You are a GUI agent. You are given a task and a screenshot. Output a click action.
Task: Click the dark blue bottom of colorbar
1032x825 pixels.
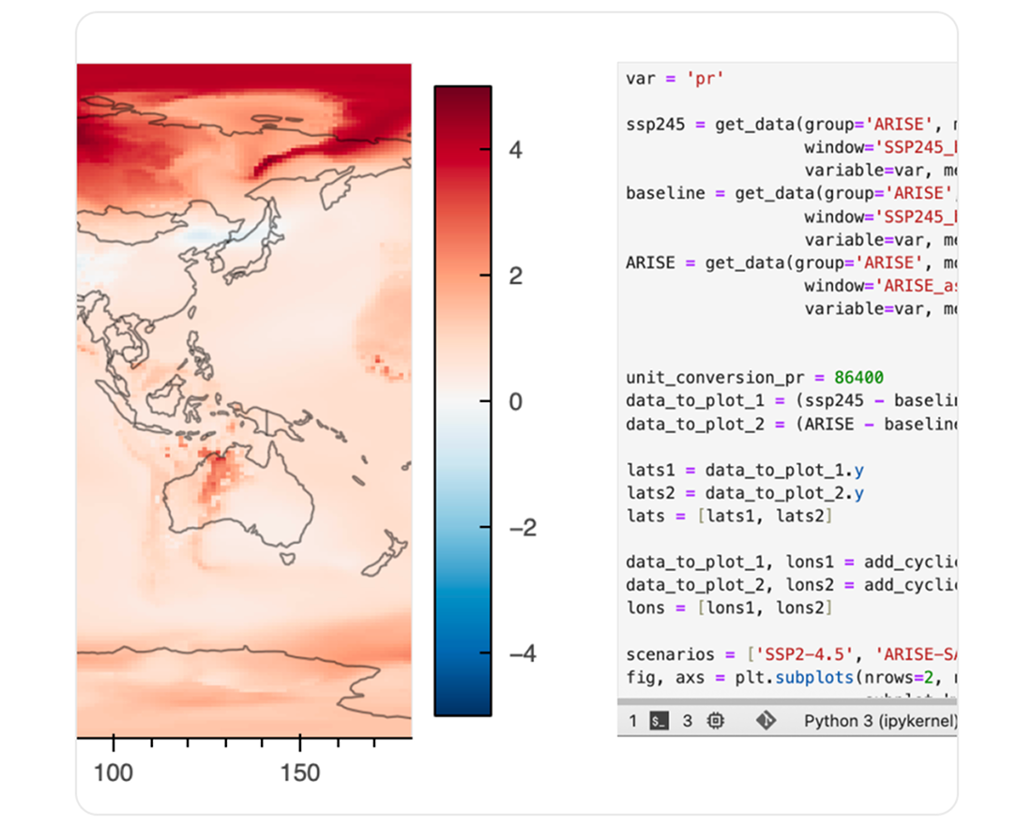[463, 703]
